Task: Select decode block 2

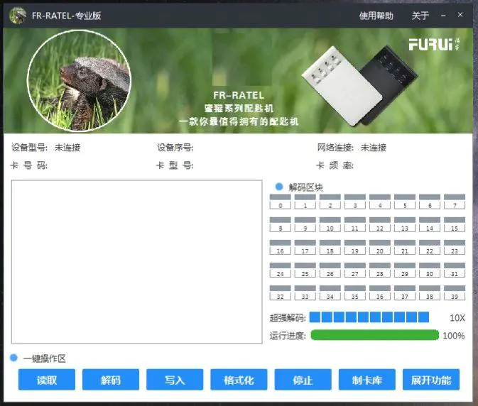Action: 330,202
